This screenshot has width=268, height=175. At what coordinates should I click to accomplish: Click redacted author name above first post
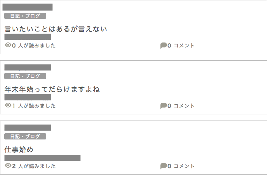(28, 7)
